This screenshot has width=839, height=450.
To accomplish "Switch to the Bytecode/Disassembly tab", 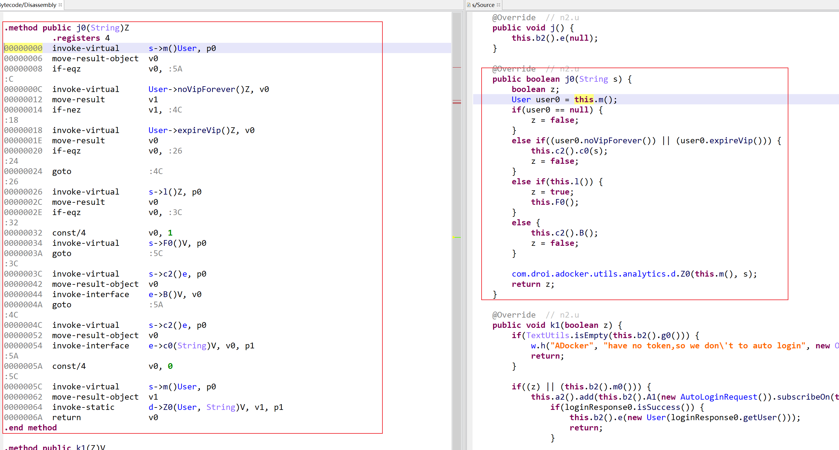I will pos(28,5).
